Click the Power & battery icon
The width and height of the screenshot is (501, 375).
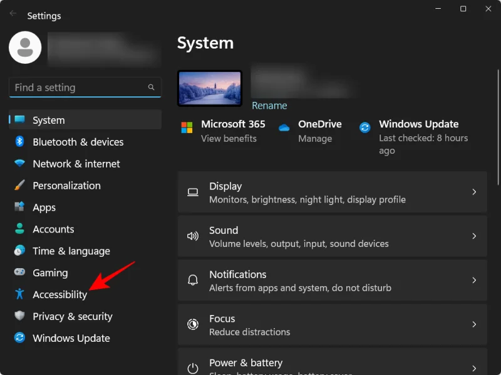click(x=193, y=368)
